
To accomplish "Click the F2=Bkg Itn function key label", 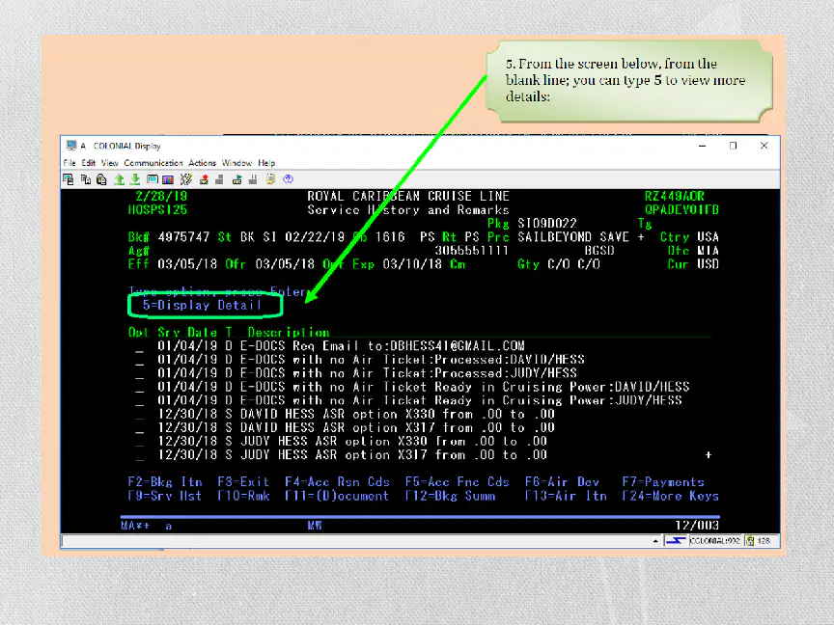I will [165, 482].
